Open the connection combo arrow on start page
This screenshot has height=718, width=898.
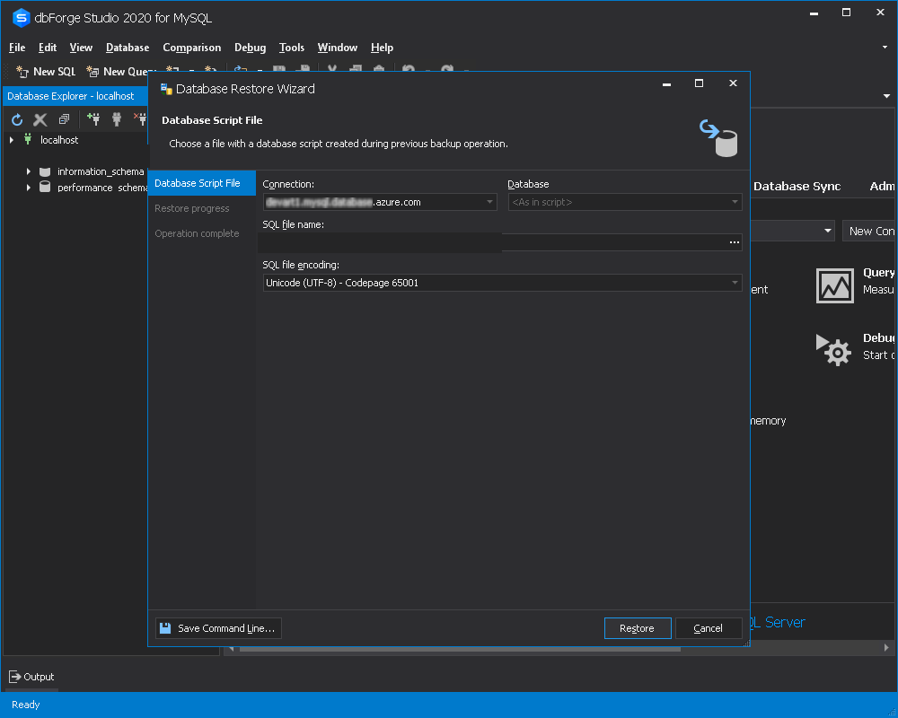828,231
